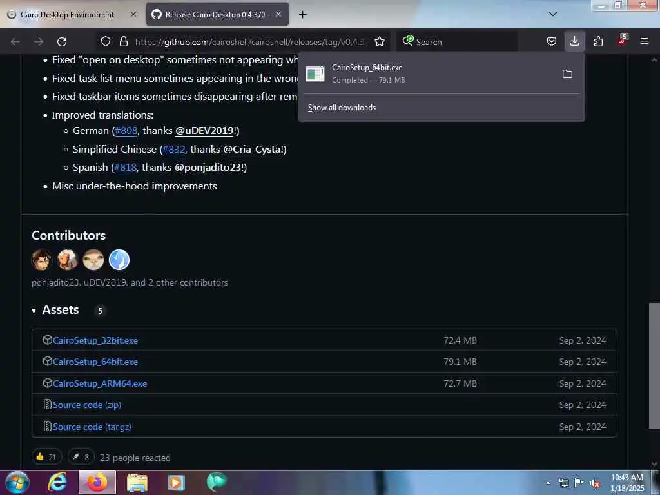Launch Internet Explorer from taskbar

57,482
